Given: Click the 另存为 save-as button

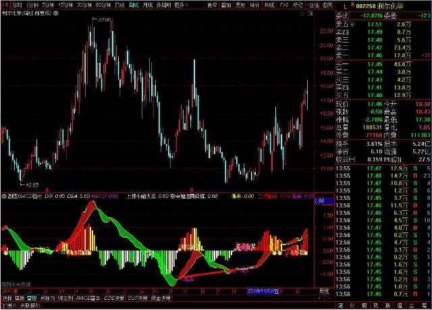Looking at the screenshot, I should pos(47,298).
